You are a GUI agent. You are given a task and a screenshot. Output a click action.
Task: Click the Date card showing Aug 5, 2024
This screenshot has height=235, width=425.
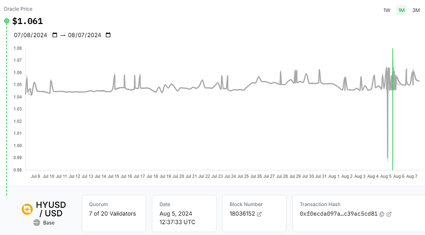(x=184, y=213)
